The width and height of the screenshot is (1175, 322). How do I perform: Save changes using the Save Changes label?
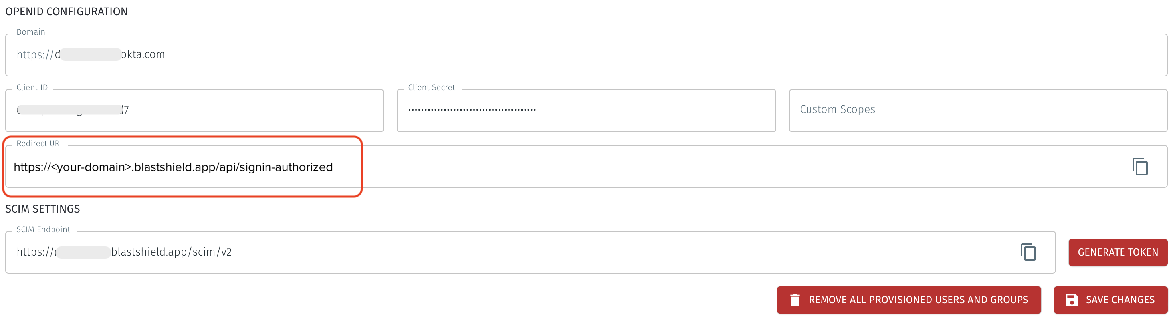1120,300
